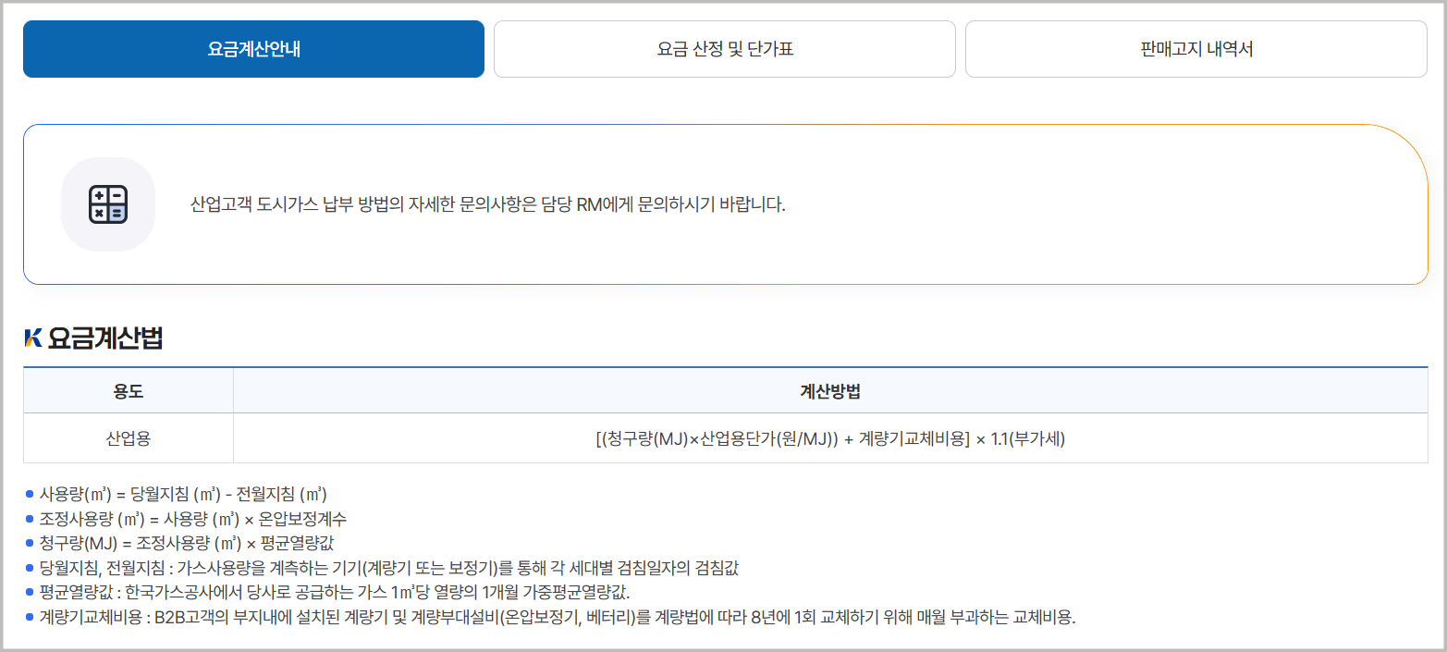Image resolution: width=1447 pixels, height=652 pixels.
Task: Click the 용도 table header cell
Action: 128,389
